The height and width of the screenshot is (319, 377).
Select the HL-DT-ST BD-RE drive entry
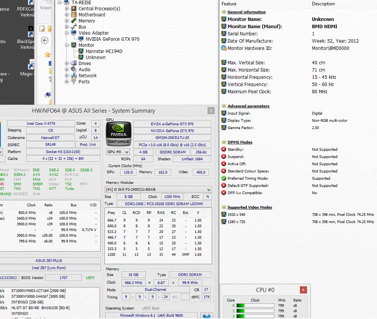point(40,308)
